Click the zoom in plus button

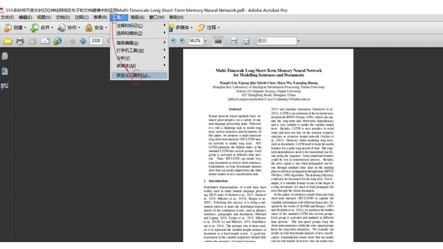point(182,41)
